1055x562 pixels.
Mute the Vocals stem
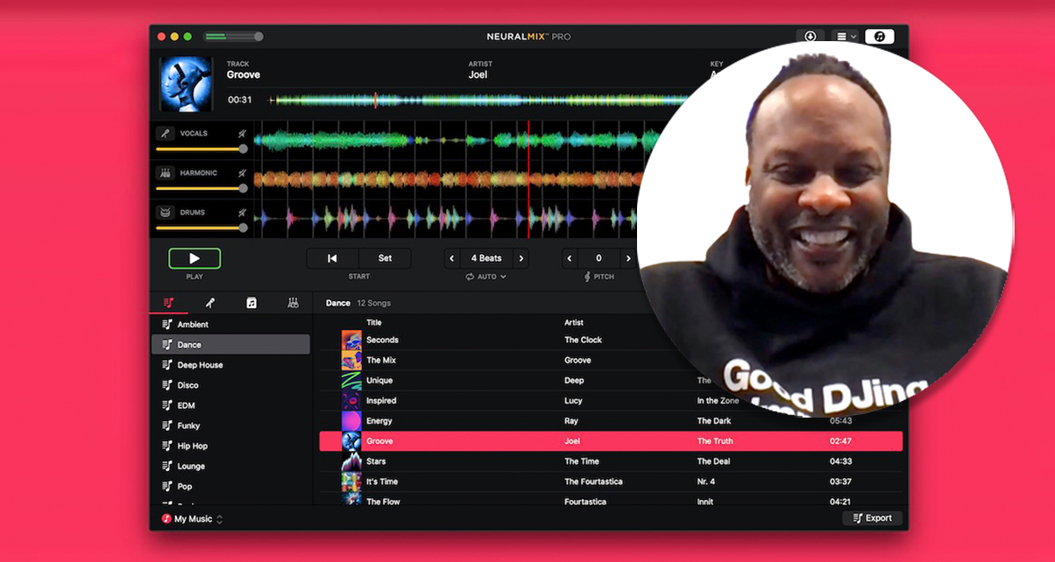coord(241,133)
